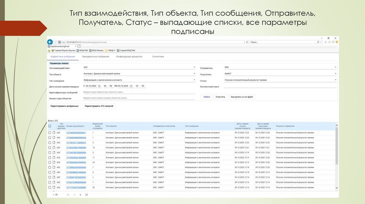The height and width of the screenshot is (204, 365).
Task: Open document icon in first table row
Action: click(54, 133)
